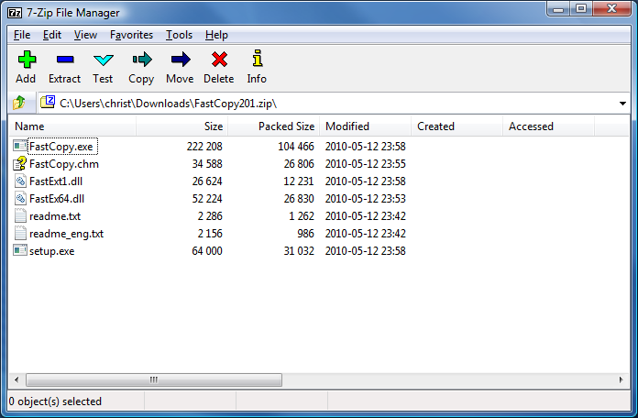Screen dimensions: 638x418
Task: Click size value 64 000
Action: [207, 251]
